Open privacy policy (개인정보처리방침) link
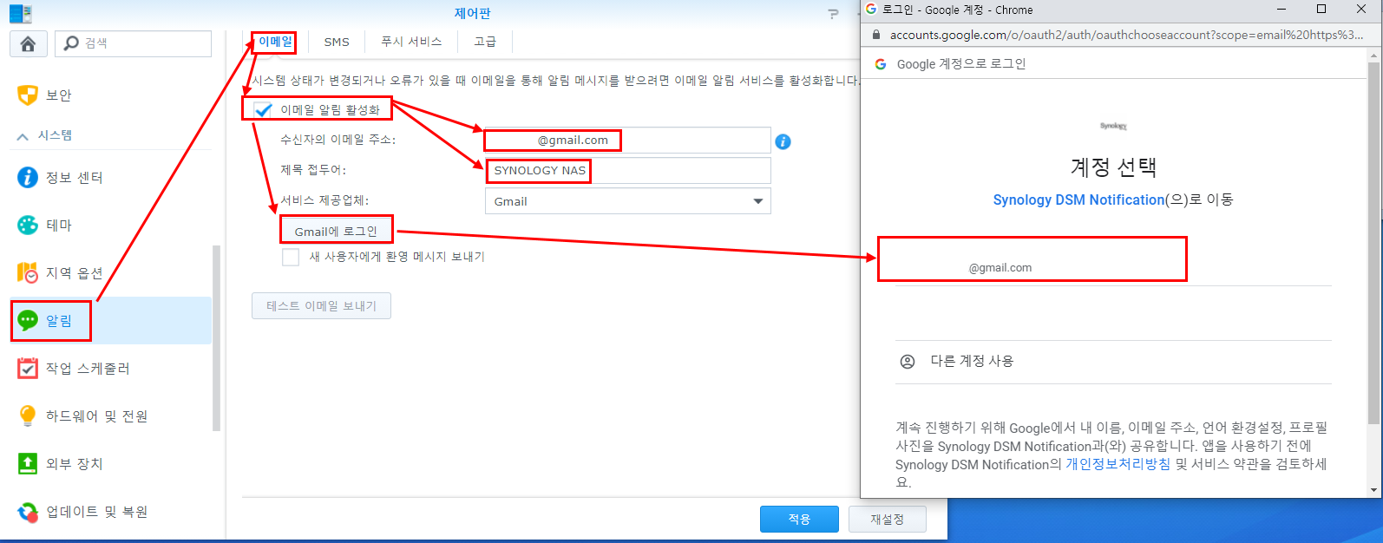This screenshot has height=543, width=1383. click(1118, 464)
